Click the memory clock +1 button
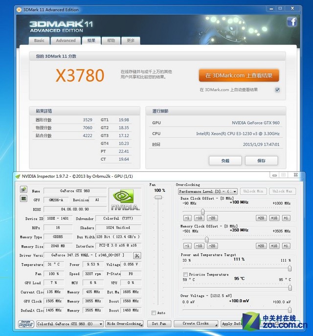 286,246
